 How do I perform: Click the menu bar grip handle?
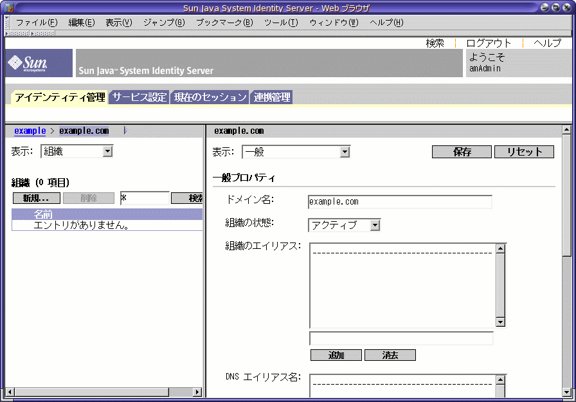tap(6, 23)
